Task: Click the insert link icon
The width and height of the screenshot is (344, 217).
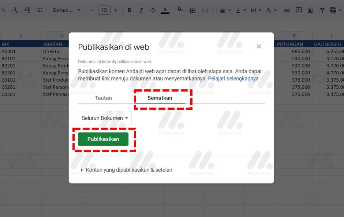Action: pos(287,10)
